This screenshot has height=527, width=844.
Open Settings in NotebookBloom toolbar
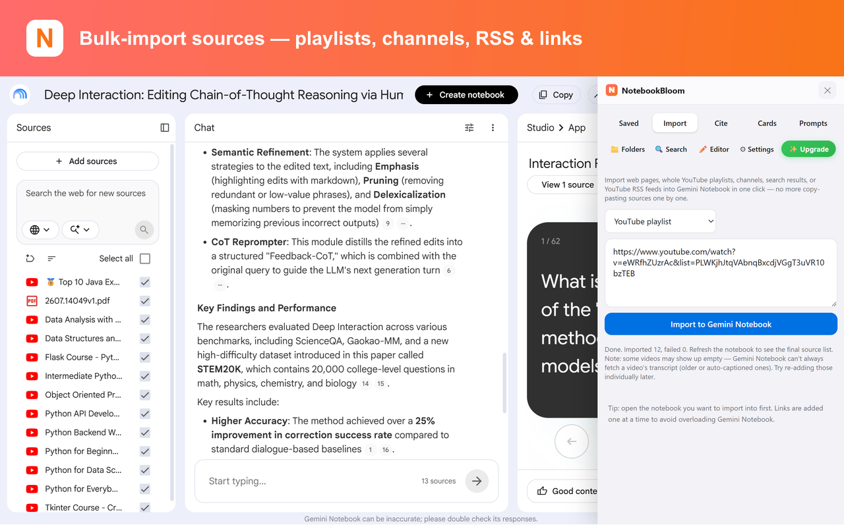[x=756, y=150]
